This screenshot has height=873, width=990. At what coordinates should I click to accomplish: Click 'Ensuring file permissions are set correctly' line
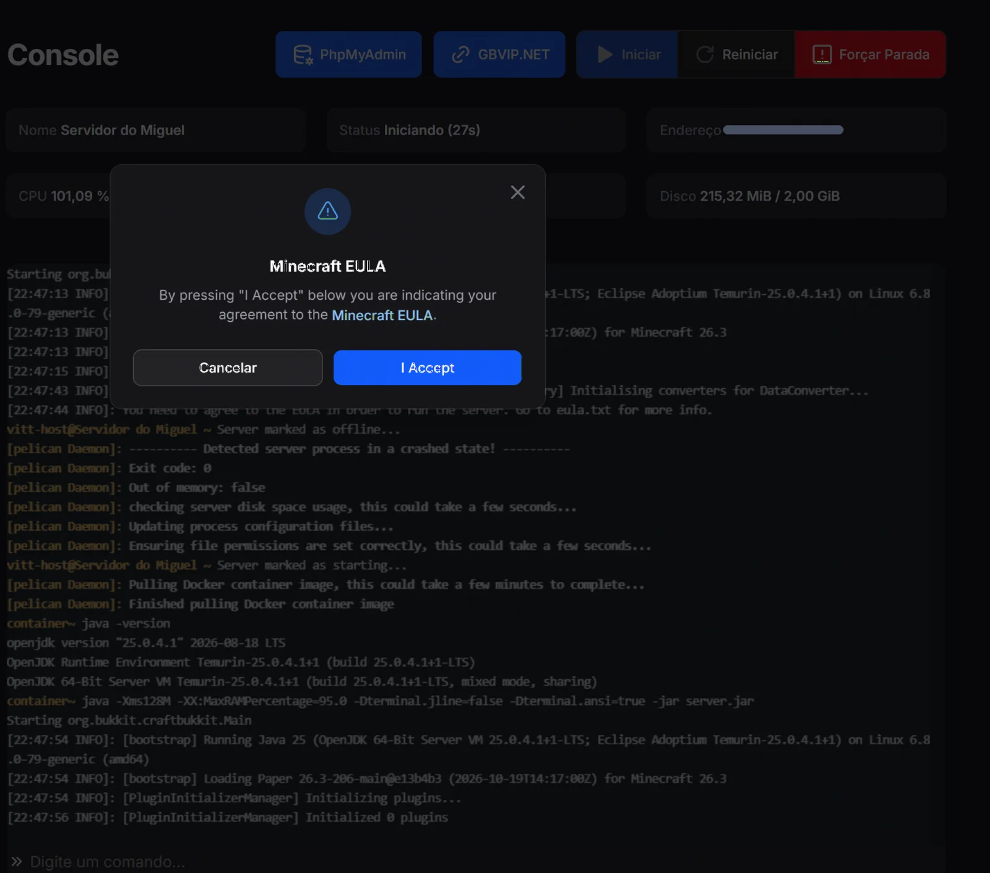(x=329, y=546)
